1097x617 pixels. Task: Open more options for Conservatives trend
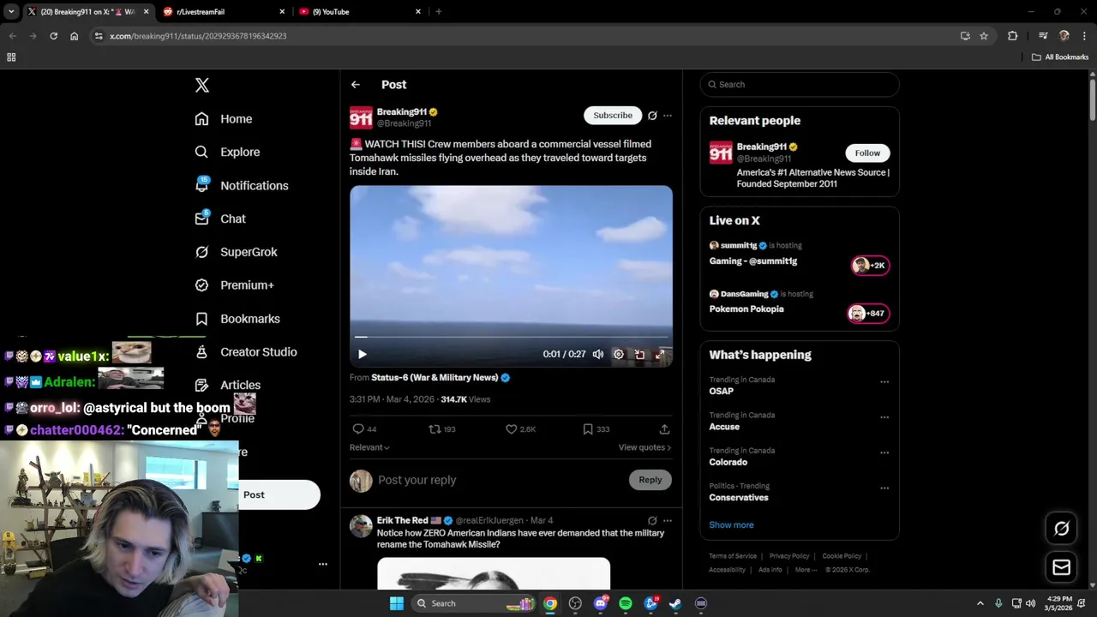click(884, 488)
